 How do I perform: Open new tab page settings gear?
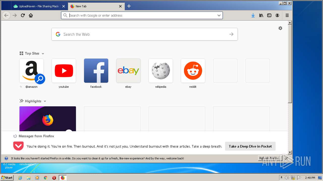280,28
